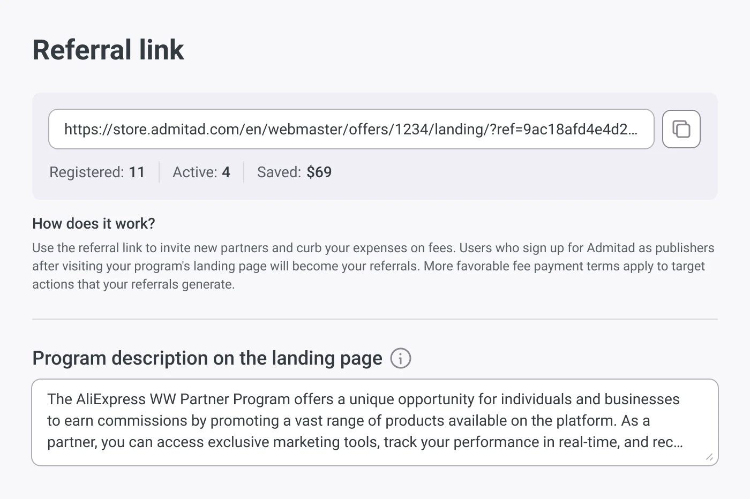The image size is (750, 499).
Task: Click the last truncated line ending with rec…
Action: click(x=365, y=442)
